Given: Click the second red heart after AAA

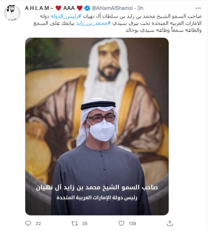Looking at the screenshot, I should coord(80,8).
